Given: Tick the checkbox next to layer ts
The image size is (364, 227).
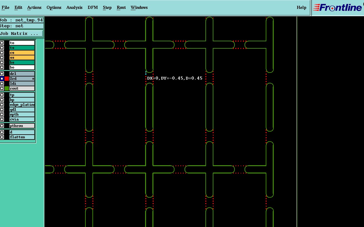Looking at the screenshot, I should [2, 47].
